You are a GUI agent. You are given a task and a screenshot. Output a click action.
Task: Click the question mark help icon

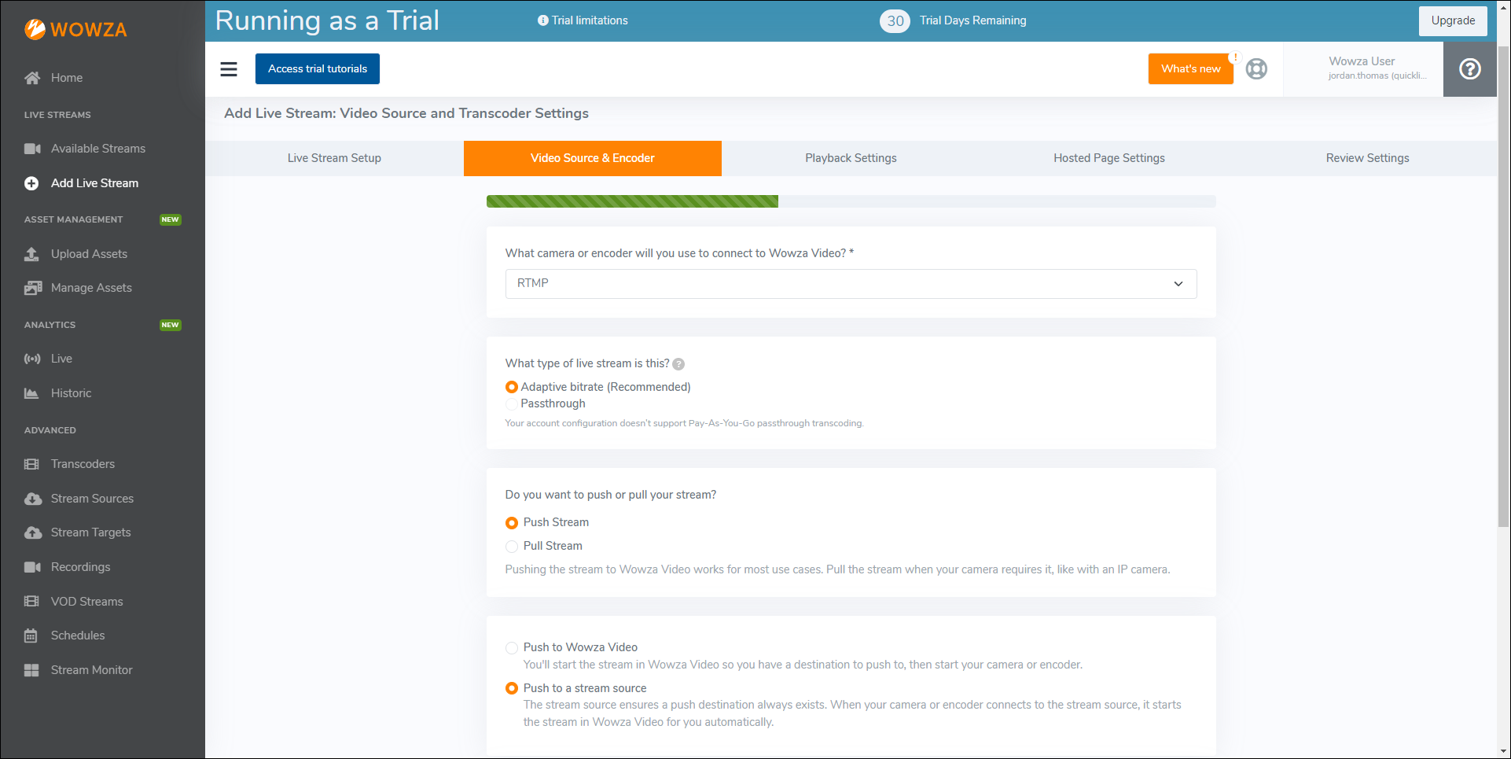coord(1469,69)
